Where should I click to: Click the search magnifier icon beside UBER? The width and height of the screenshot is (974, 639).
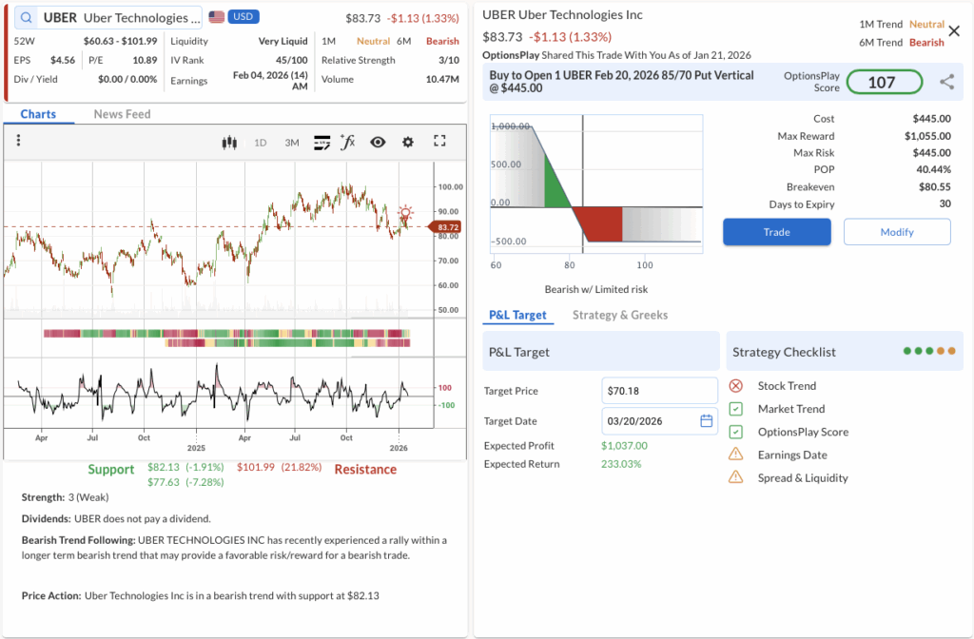(x=26, y=18)
